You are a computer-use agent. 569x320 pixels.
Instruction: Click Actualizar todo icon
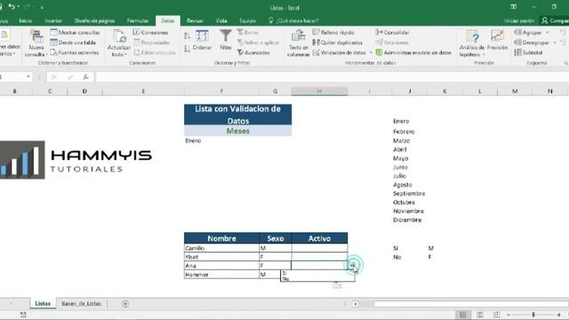pos(118,36)
